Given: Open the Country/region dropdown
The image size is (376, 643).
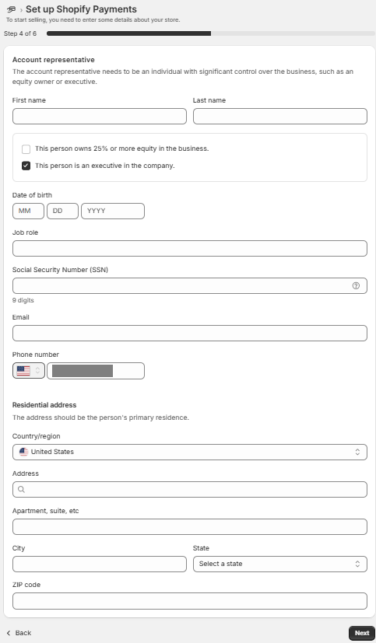Looking at the screenshot, I should coord(190,452).
